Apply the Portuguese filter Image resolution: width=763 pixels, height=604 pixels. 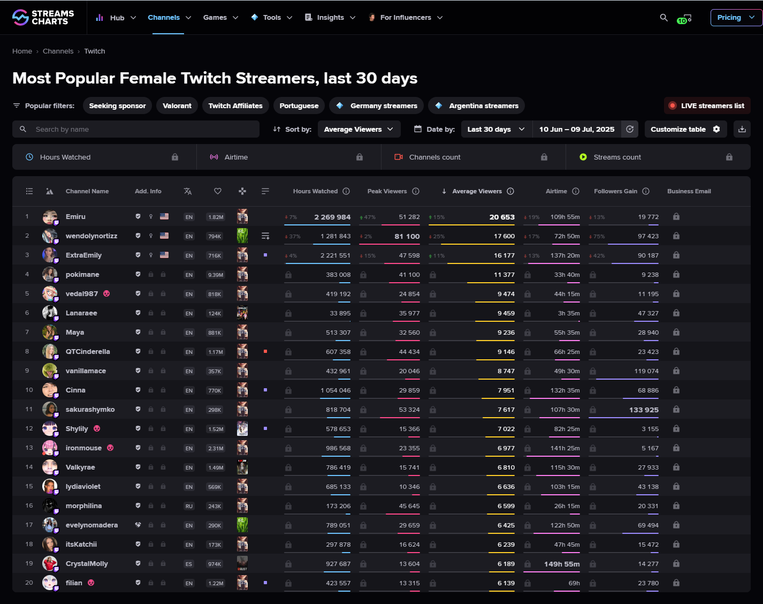299,105
